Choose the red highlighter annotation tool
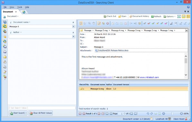192x122 pixels. 149,23
